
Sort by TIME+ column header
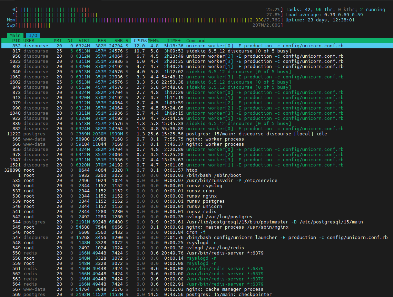click(x=174, y=41)
